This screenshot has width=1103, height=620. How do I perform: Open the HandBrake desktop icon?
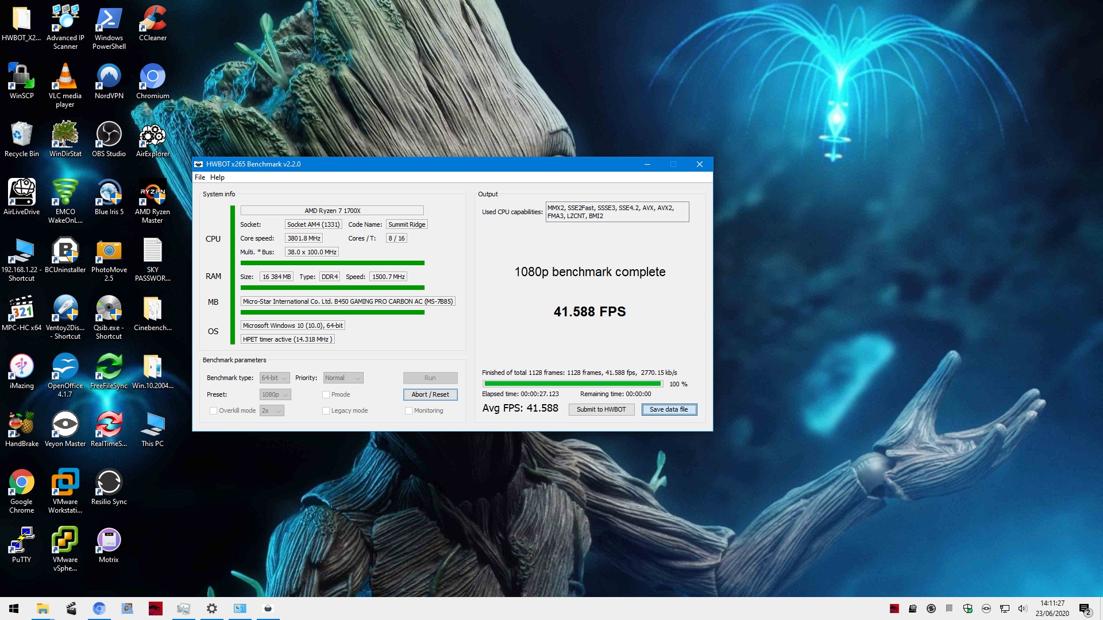(21, 429)
